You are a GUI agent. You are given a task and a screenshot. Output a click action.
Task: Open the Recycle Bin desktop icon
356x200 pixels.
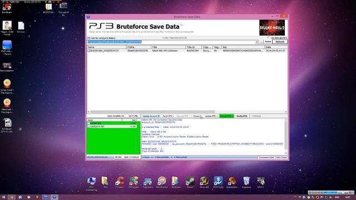coord(246,183)
